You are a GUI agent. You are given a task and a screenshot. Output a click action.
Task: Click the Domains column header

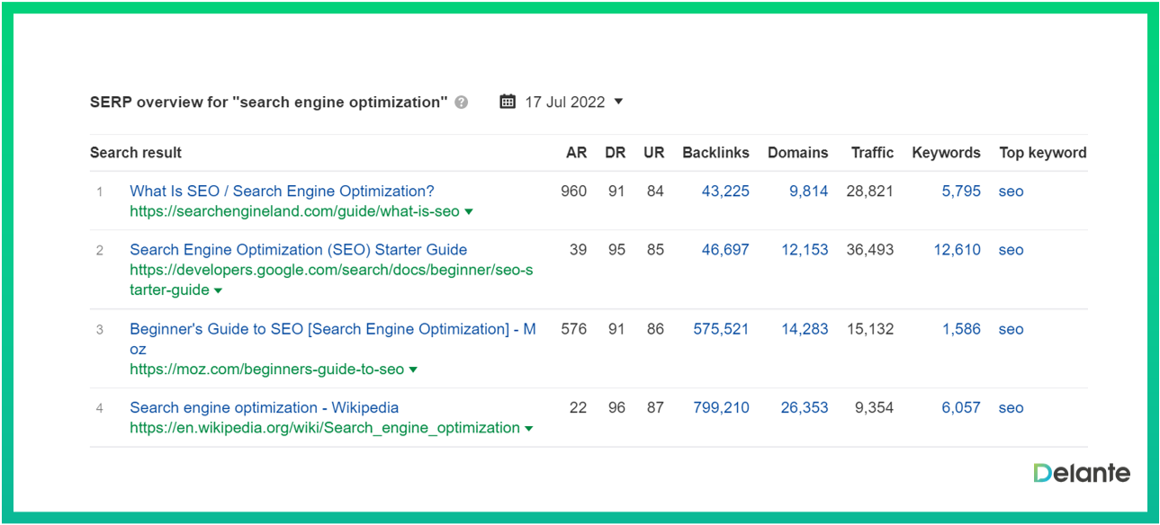(797, 153)
